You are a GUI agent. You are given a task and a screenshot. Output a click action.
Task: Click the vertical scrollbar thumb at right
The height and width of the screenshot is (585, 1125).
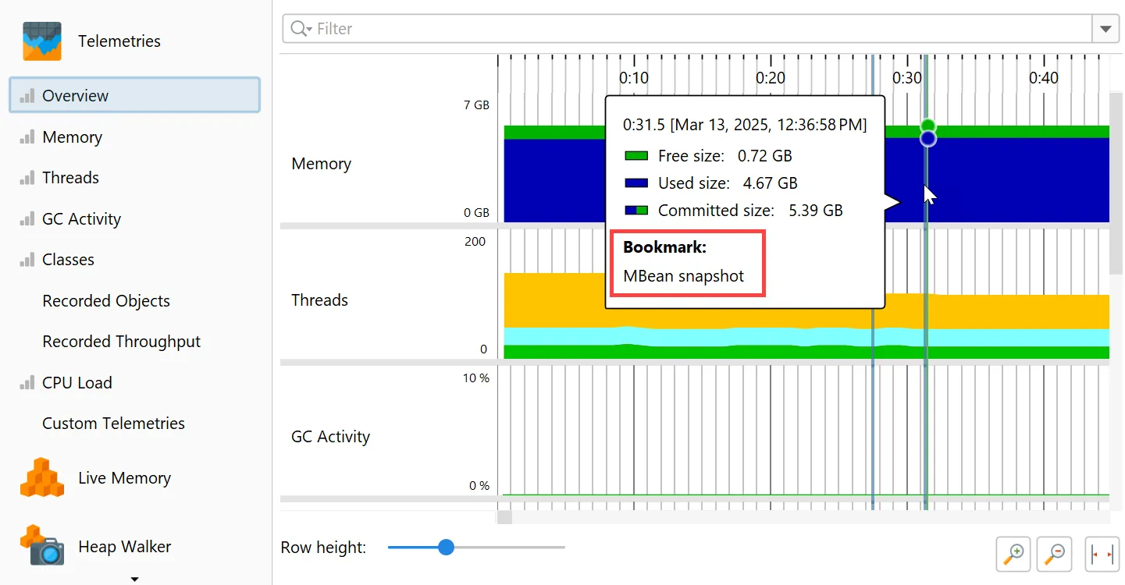click(x=1116, y=183)
